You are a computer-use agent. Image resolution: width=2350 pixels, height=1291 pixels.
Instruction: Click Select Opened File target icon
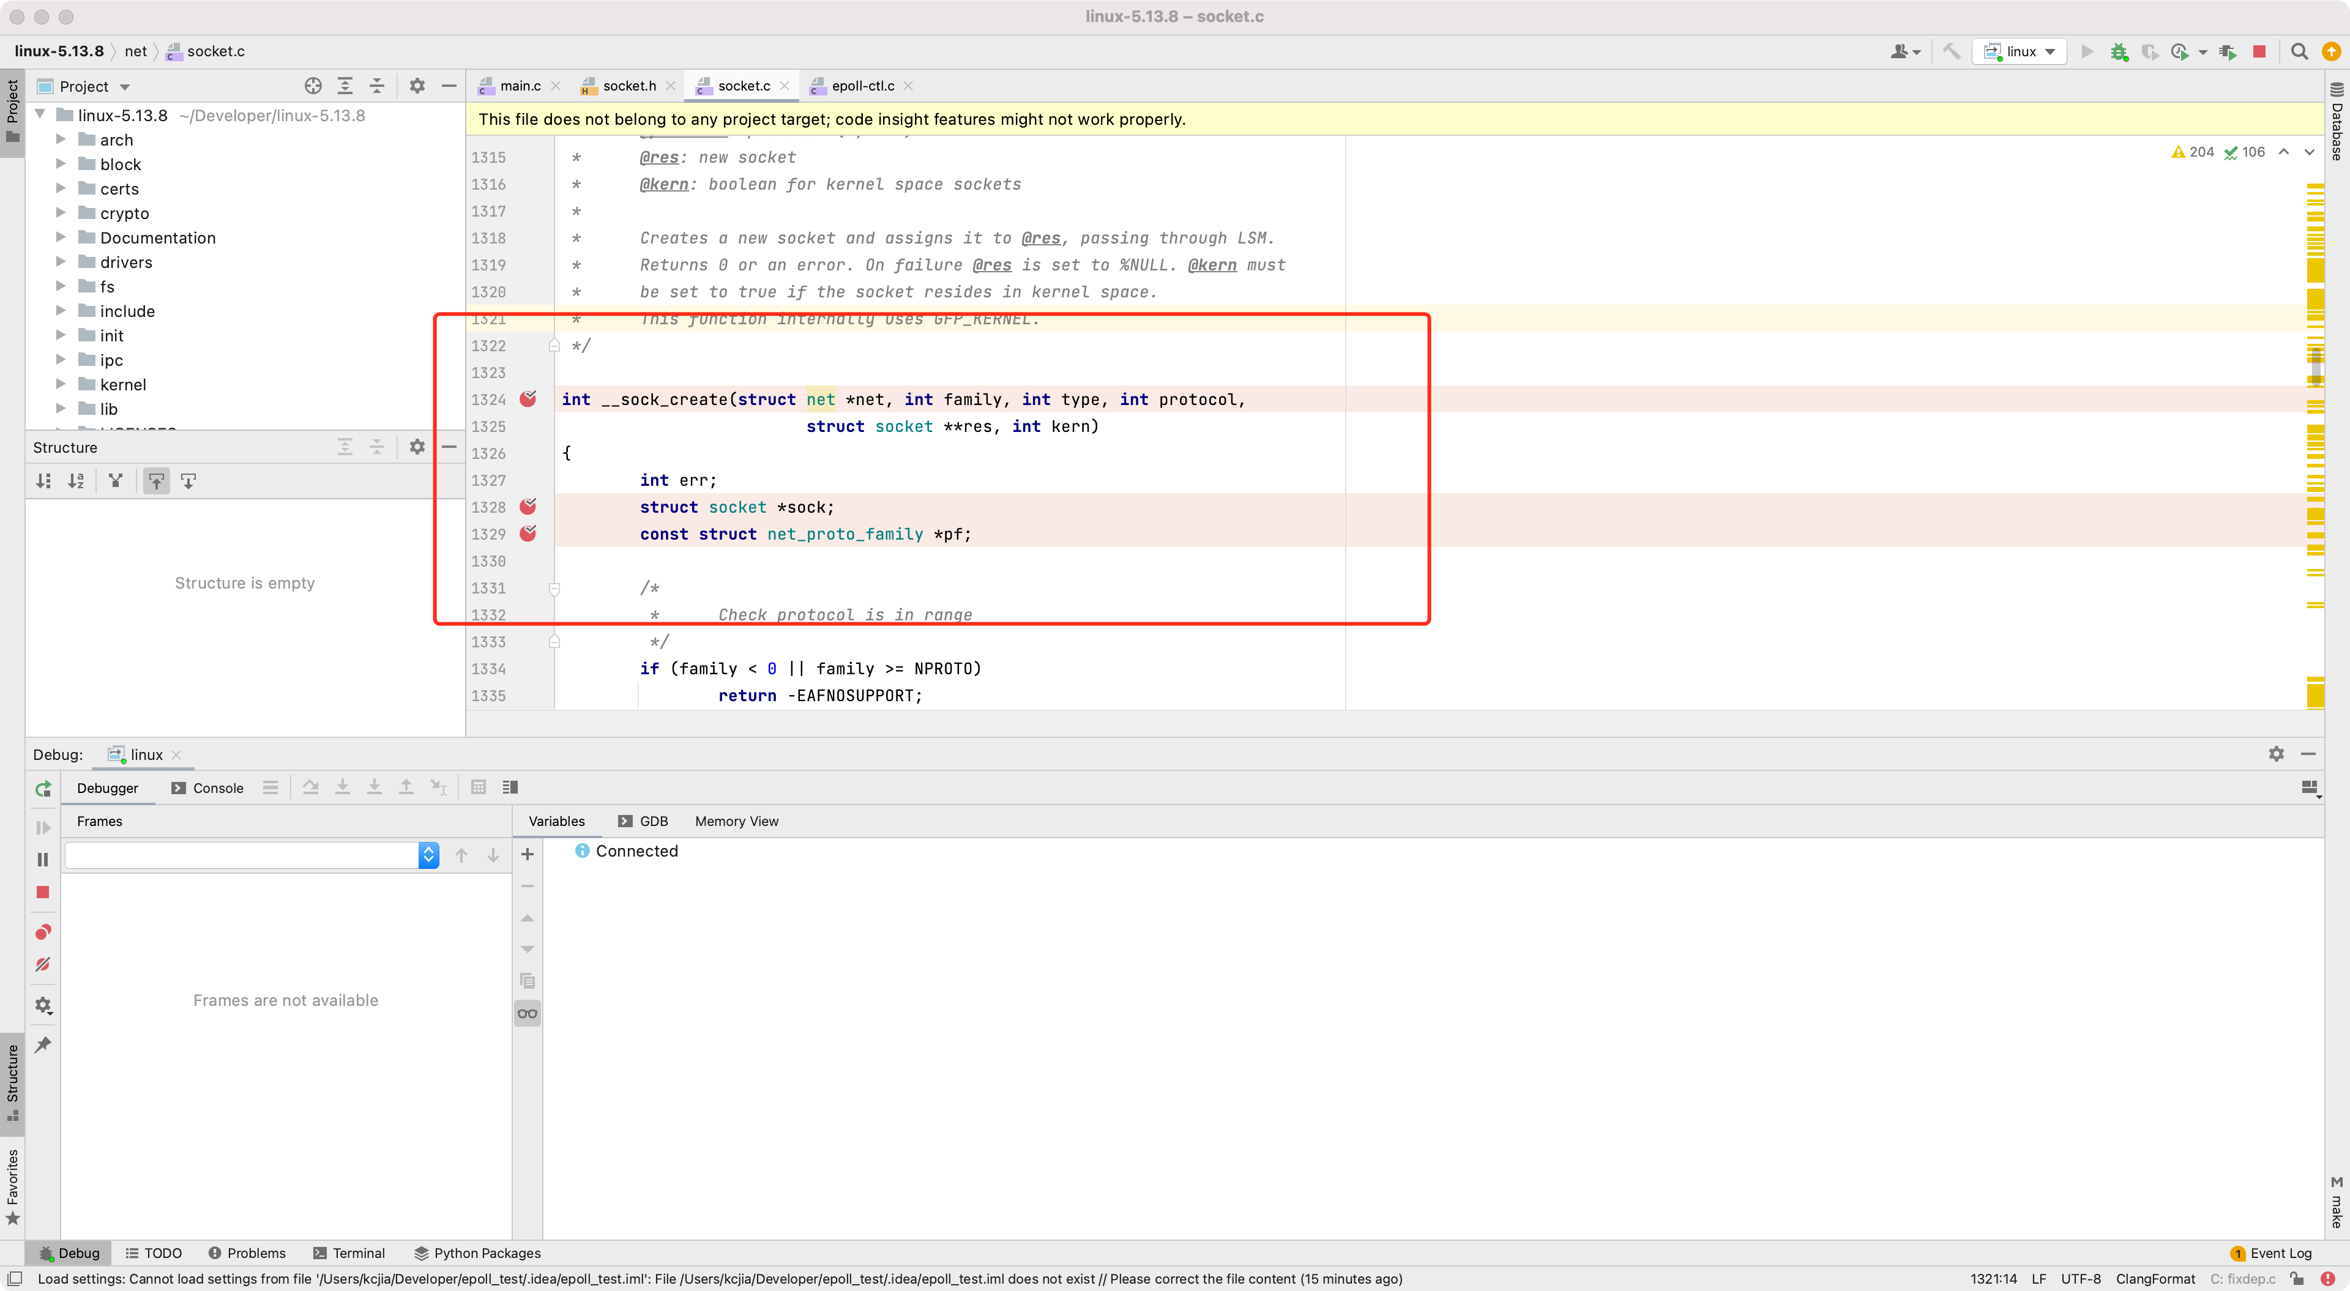313,86
